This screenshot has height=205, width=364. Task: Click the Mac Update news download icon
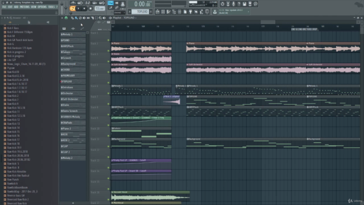coord(215,11)
